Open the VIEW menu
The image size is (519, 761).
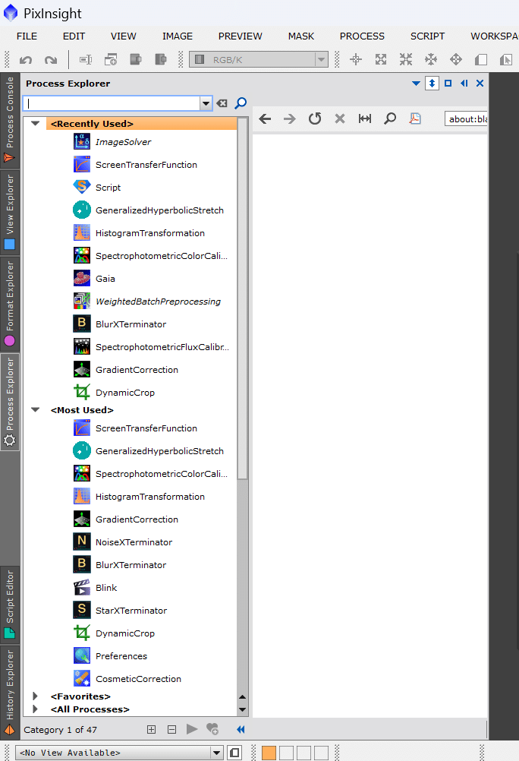pyautogui.click(x=123, y=36)
